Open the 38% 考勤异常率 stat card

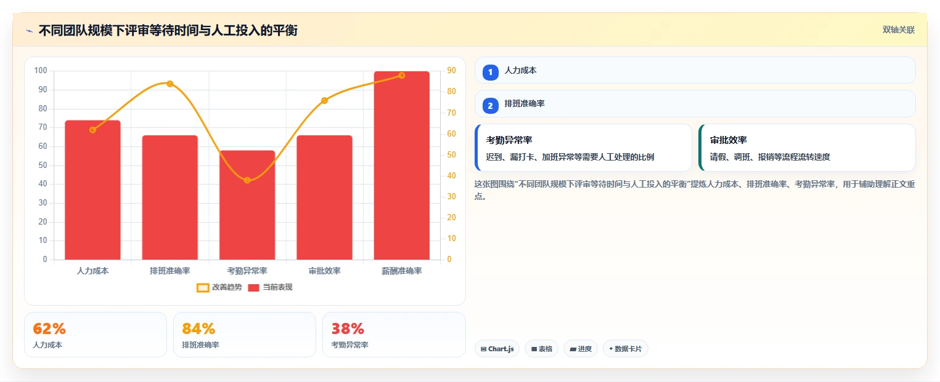(394, 335)
